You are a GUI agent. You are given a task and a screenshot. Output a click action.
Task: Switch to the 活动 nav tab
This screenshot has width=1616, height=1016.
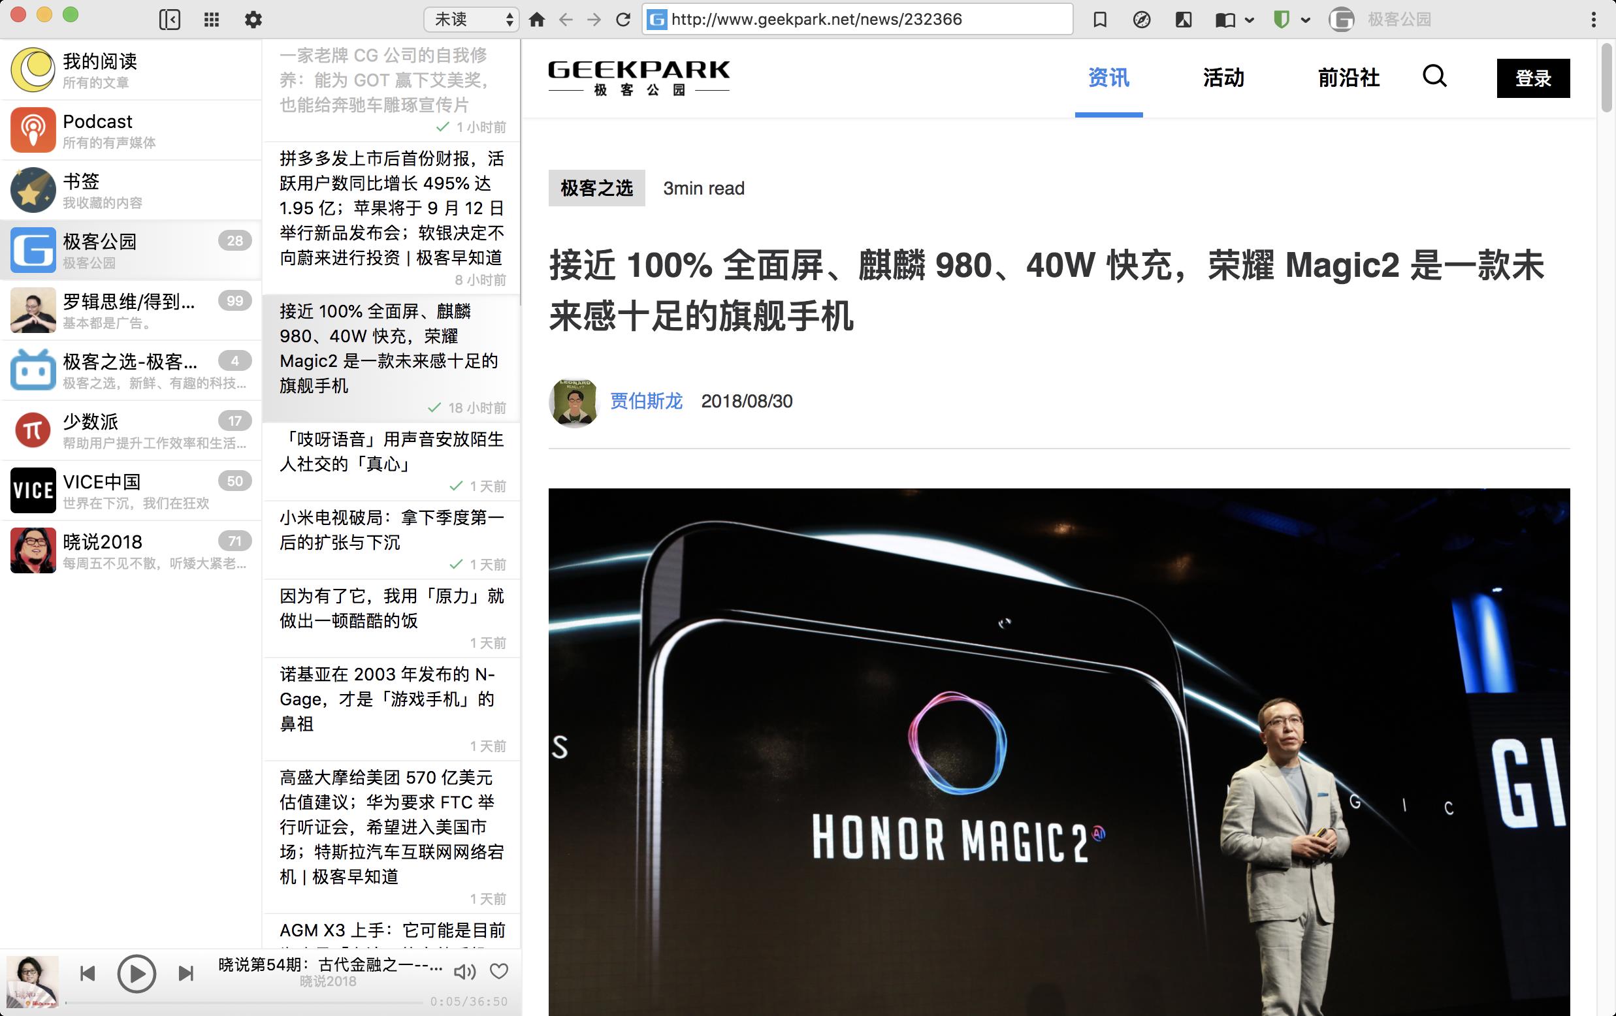[x=1223, y=78]
